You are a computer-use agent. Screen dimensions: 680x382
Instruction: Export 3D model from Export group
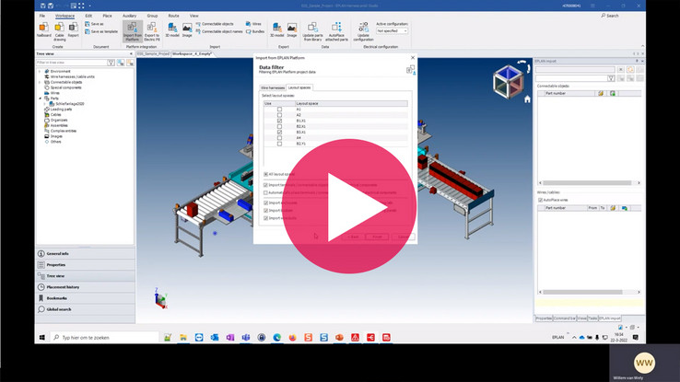tap(276, 29)
